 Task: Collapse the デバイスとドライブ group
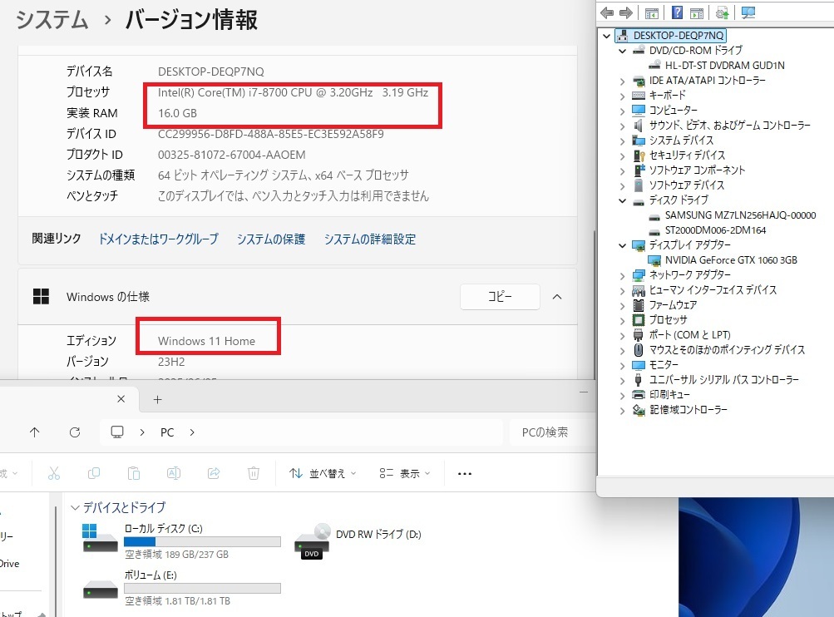tap(75, 508)
